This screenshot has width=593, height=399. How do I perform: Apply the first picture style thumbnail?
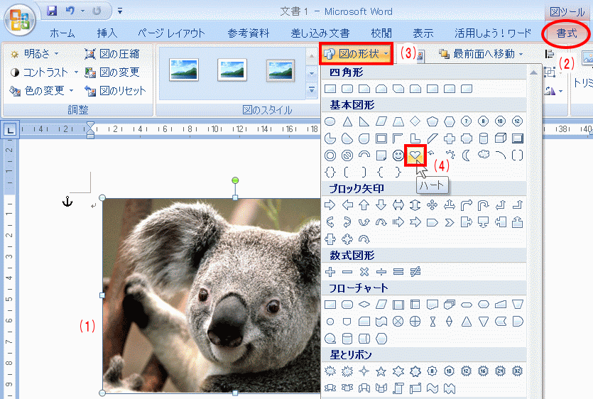[184, 70]
